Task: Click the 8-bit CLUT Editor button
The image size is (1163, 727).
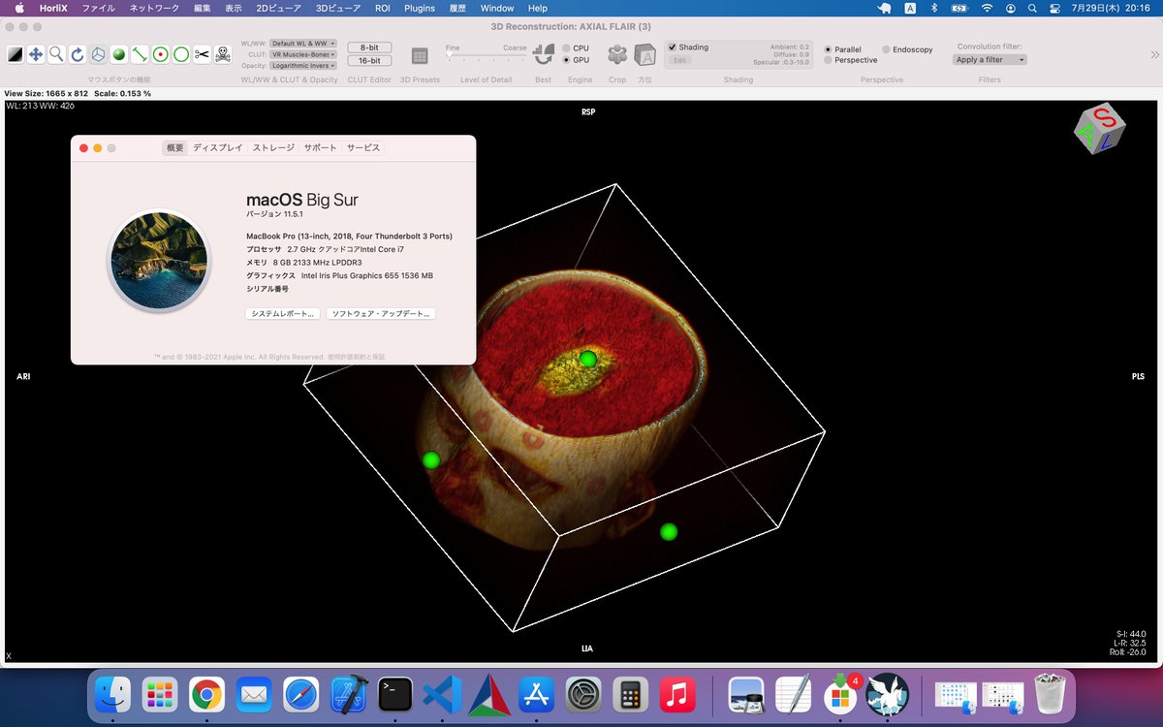Action: (369, 47)
